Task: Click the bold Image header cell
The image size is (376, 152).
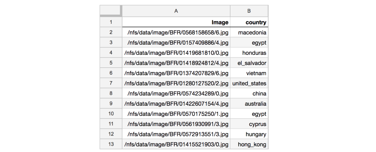Action: (x=176, y=22)
